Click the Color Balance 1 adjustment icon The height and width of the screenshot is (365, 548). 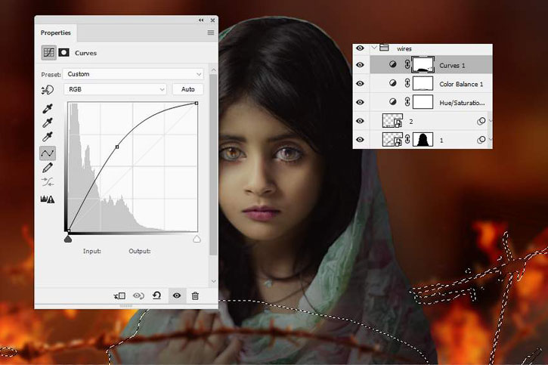pos(393,83)
